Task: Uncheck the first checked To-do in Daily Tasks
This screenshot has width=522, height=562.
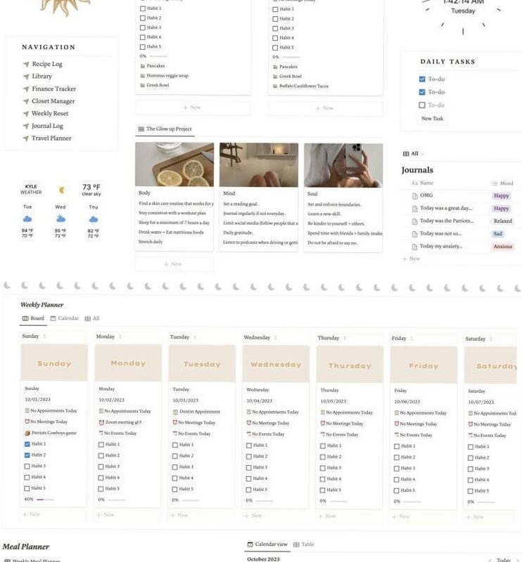Action: pyautogui.click(x=422, y=79)
